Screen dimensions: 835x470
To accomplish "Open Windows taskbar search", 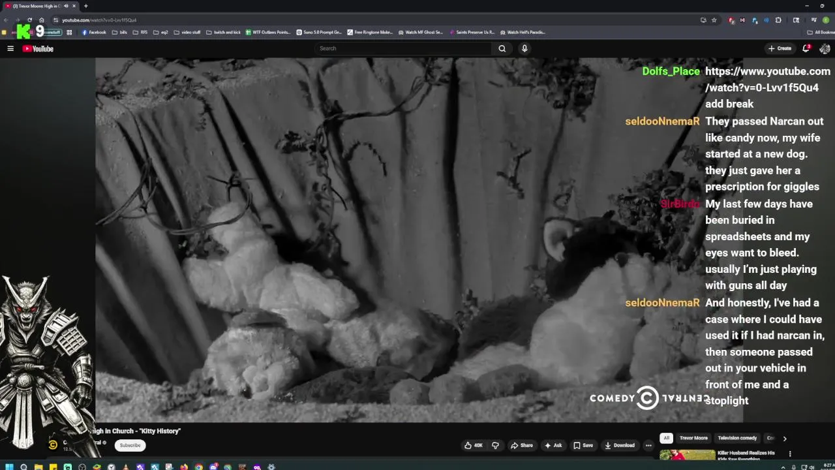I will [23, 467].
